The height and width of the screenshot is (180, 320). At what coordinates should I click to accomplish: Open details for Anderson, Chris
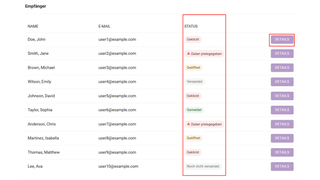tap(282, 124)
